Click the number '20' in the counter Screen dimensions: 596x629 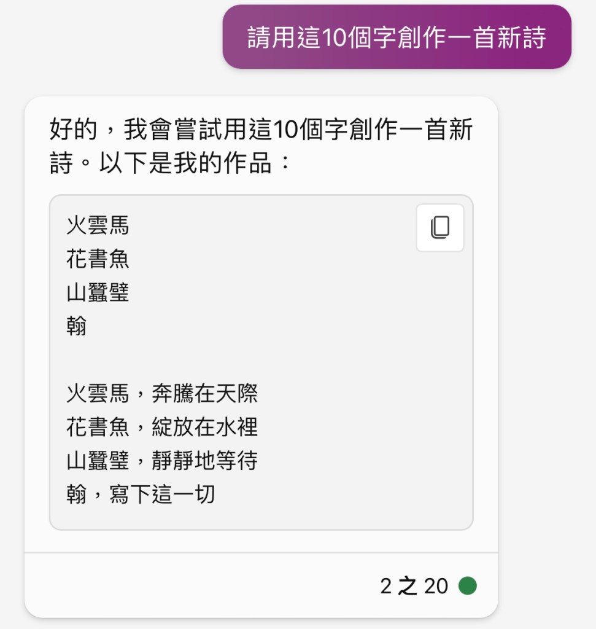tap(436, 586)
